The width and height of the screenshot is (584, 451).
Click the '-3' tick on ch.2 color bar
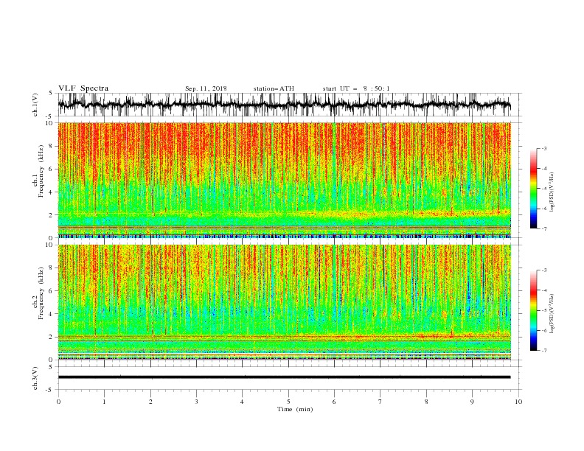543,270
